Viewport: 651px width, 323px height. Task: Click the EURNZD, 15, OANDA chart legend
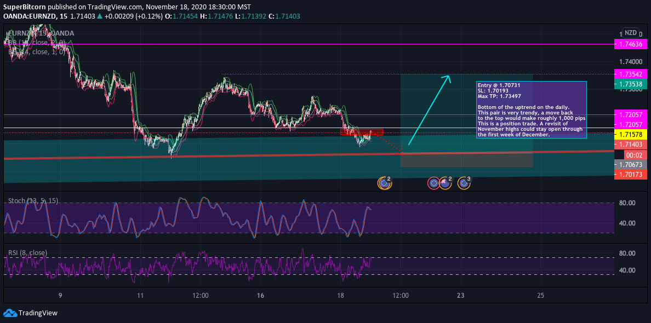point(42,33)
